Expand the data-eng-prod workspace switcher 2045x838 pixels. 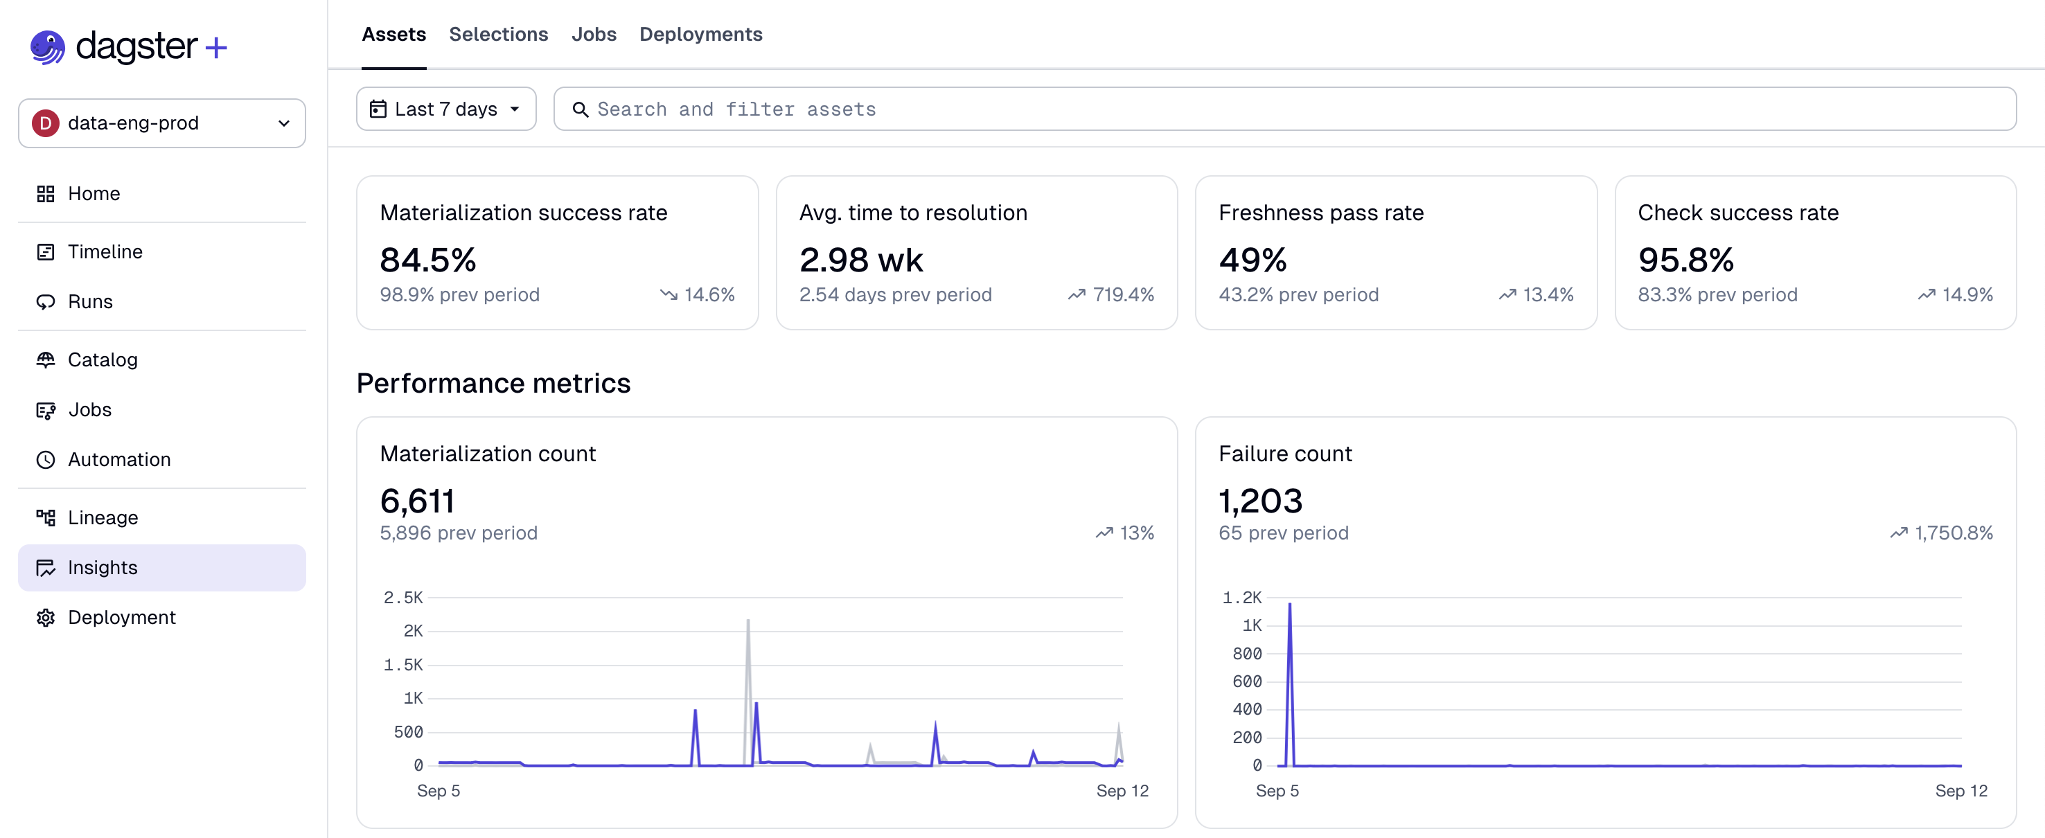coord(161,123)
